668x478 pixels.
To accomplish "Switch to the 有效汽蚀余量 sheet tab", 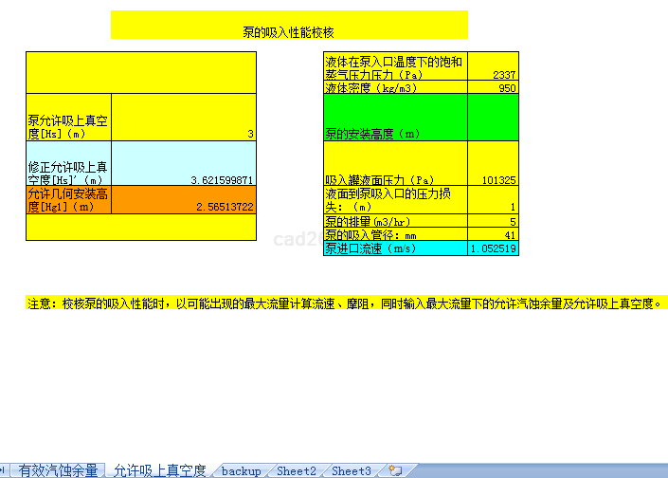I will click(58, 470).
